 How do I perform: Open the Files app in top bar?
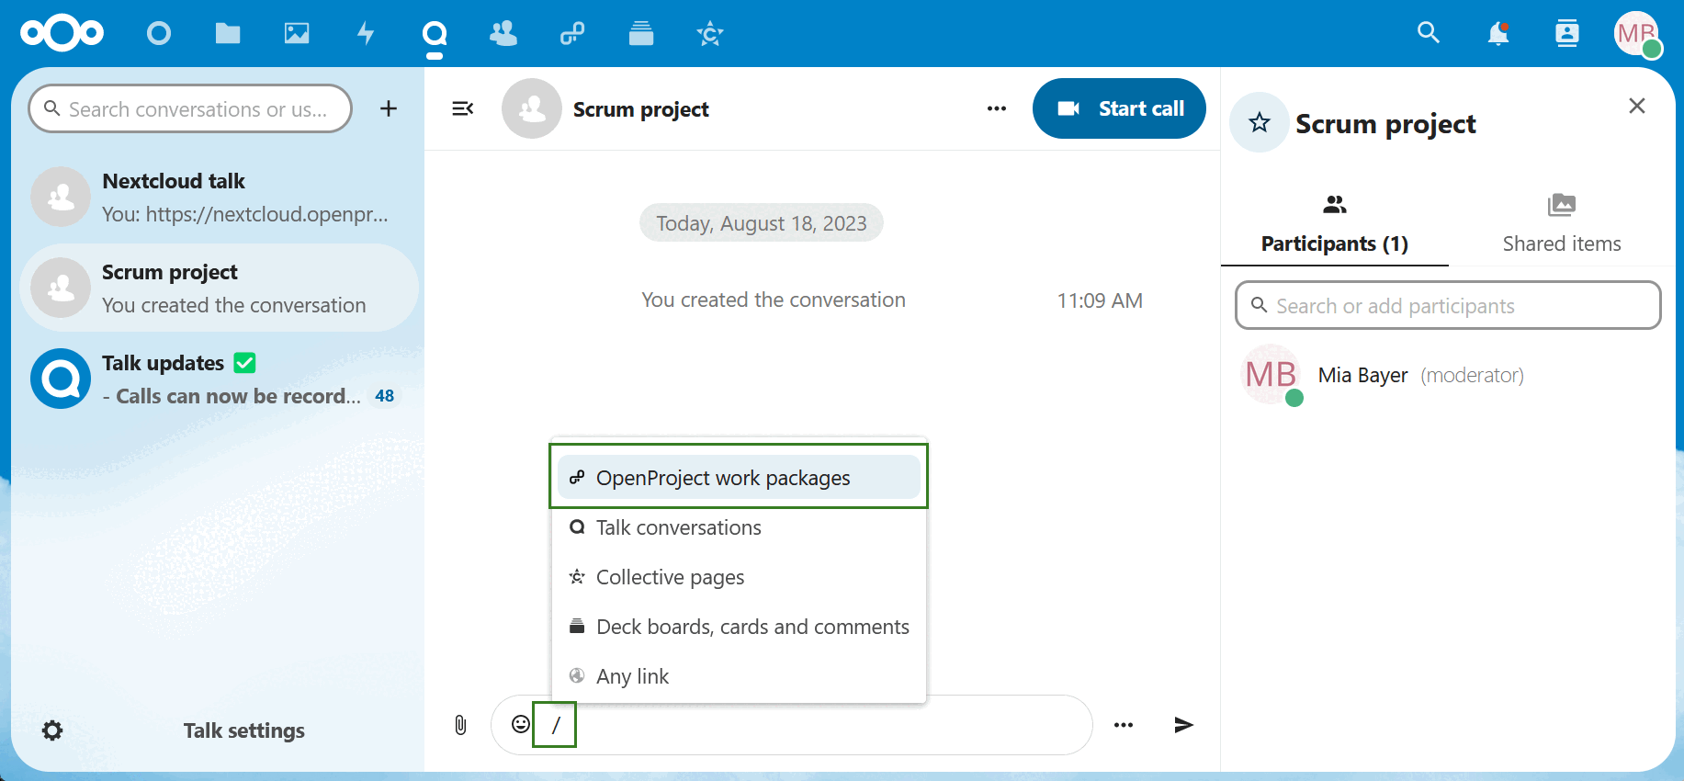(227, 34)
